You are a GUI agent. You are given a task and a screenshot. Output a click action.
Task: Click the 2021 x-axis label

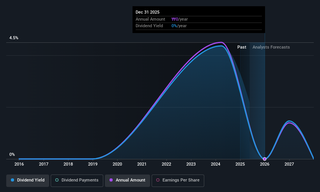(x=142, y=164)
